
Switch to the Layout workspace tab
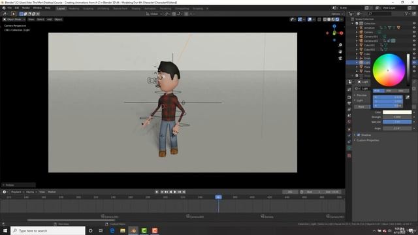pyautogui.click(x=61, y=8)
